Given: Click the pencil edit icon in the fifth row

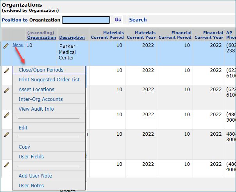Looking at the screenshot, I should tap(6, 134).
